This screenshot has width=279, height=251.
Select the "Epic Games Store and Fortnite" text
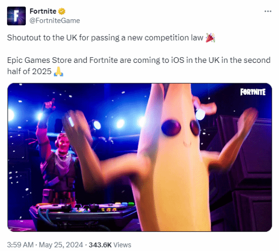pyautogui.click(x=62, y=60)
